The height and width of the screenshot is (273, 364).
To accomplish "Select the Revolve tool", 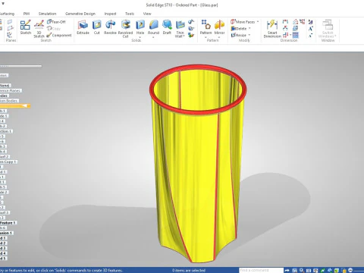I will pyautogui.click(x=110, y=27).
